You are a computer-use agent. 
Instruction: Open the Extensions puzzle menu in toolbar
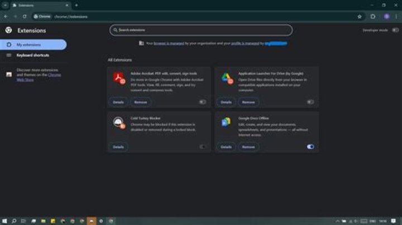373,17
